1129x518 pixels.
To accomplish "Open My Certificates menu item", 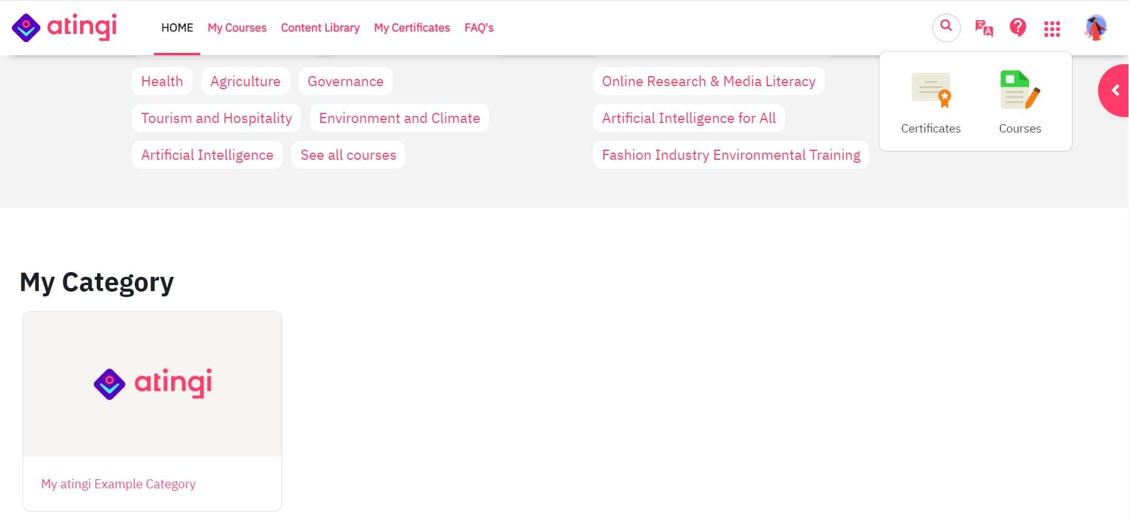I will click(x=412, y=28).
